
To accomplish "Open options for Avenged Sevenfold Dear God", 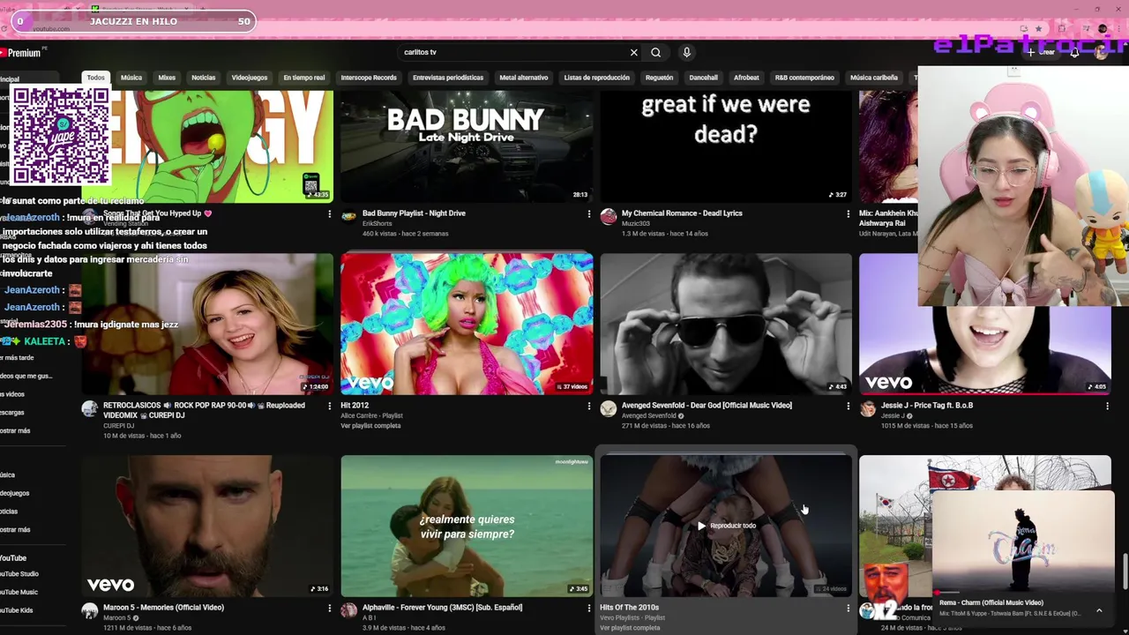I will pos(848,406).
